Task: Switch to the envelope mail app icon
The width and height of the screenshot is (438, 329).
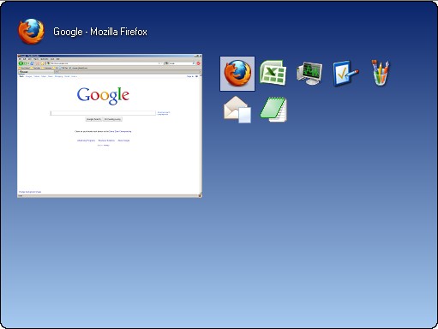Action: tap(237, 110)
